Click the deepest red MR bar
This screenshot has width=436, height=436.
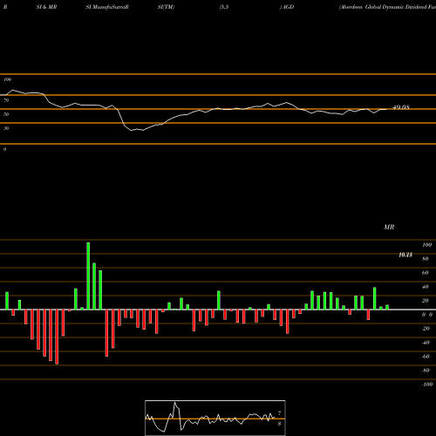(x=57, y=337)
